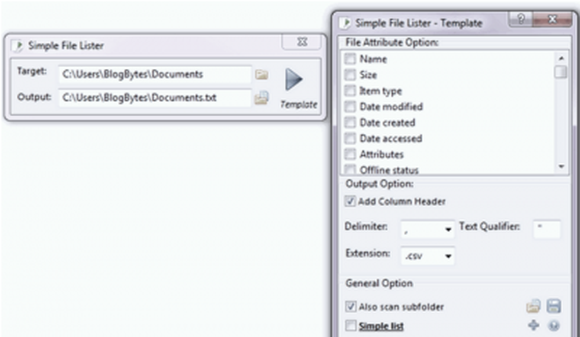The width and height of the screenshot is (580, 337).
Task: Click the save template floppy disk icon
Action: coord(553,306)
